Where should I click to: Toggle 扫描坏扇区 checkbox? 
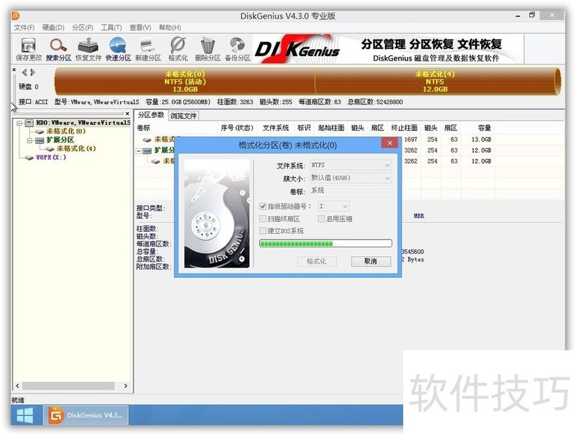tap(263, 219)
